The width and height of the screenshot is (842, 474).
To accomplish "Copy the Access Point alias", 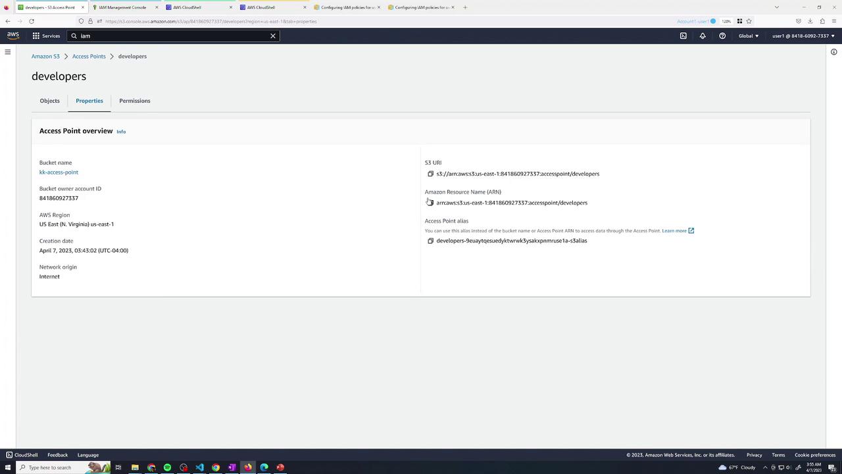I will click(x=430, y=241).
